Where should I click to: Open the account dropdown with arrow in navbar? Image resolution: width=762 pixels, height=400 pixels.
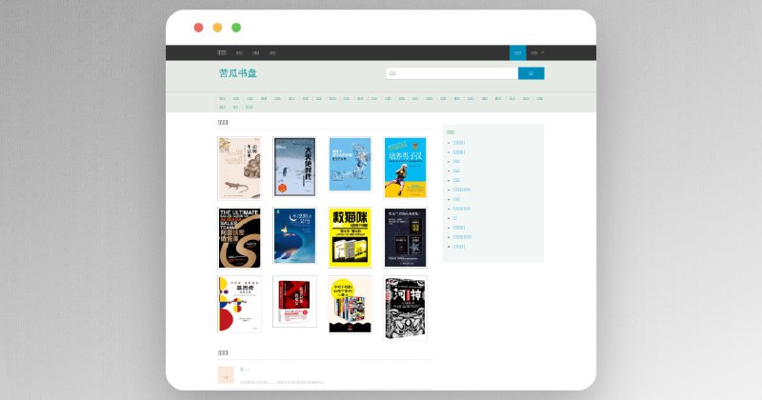point(537,52)
